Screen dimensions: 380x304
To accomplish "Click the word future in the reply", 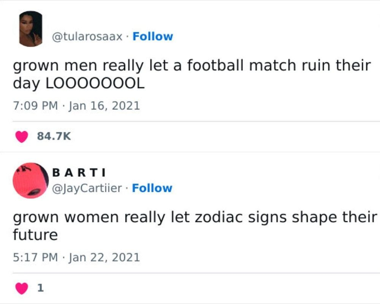I will tap(35, 235).
